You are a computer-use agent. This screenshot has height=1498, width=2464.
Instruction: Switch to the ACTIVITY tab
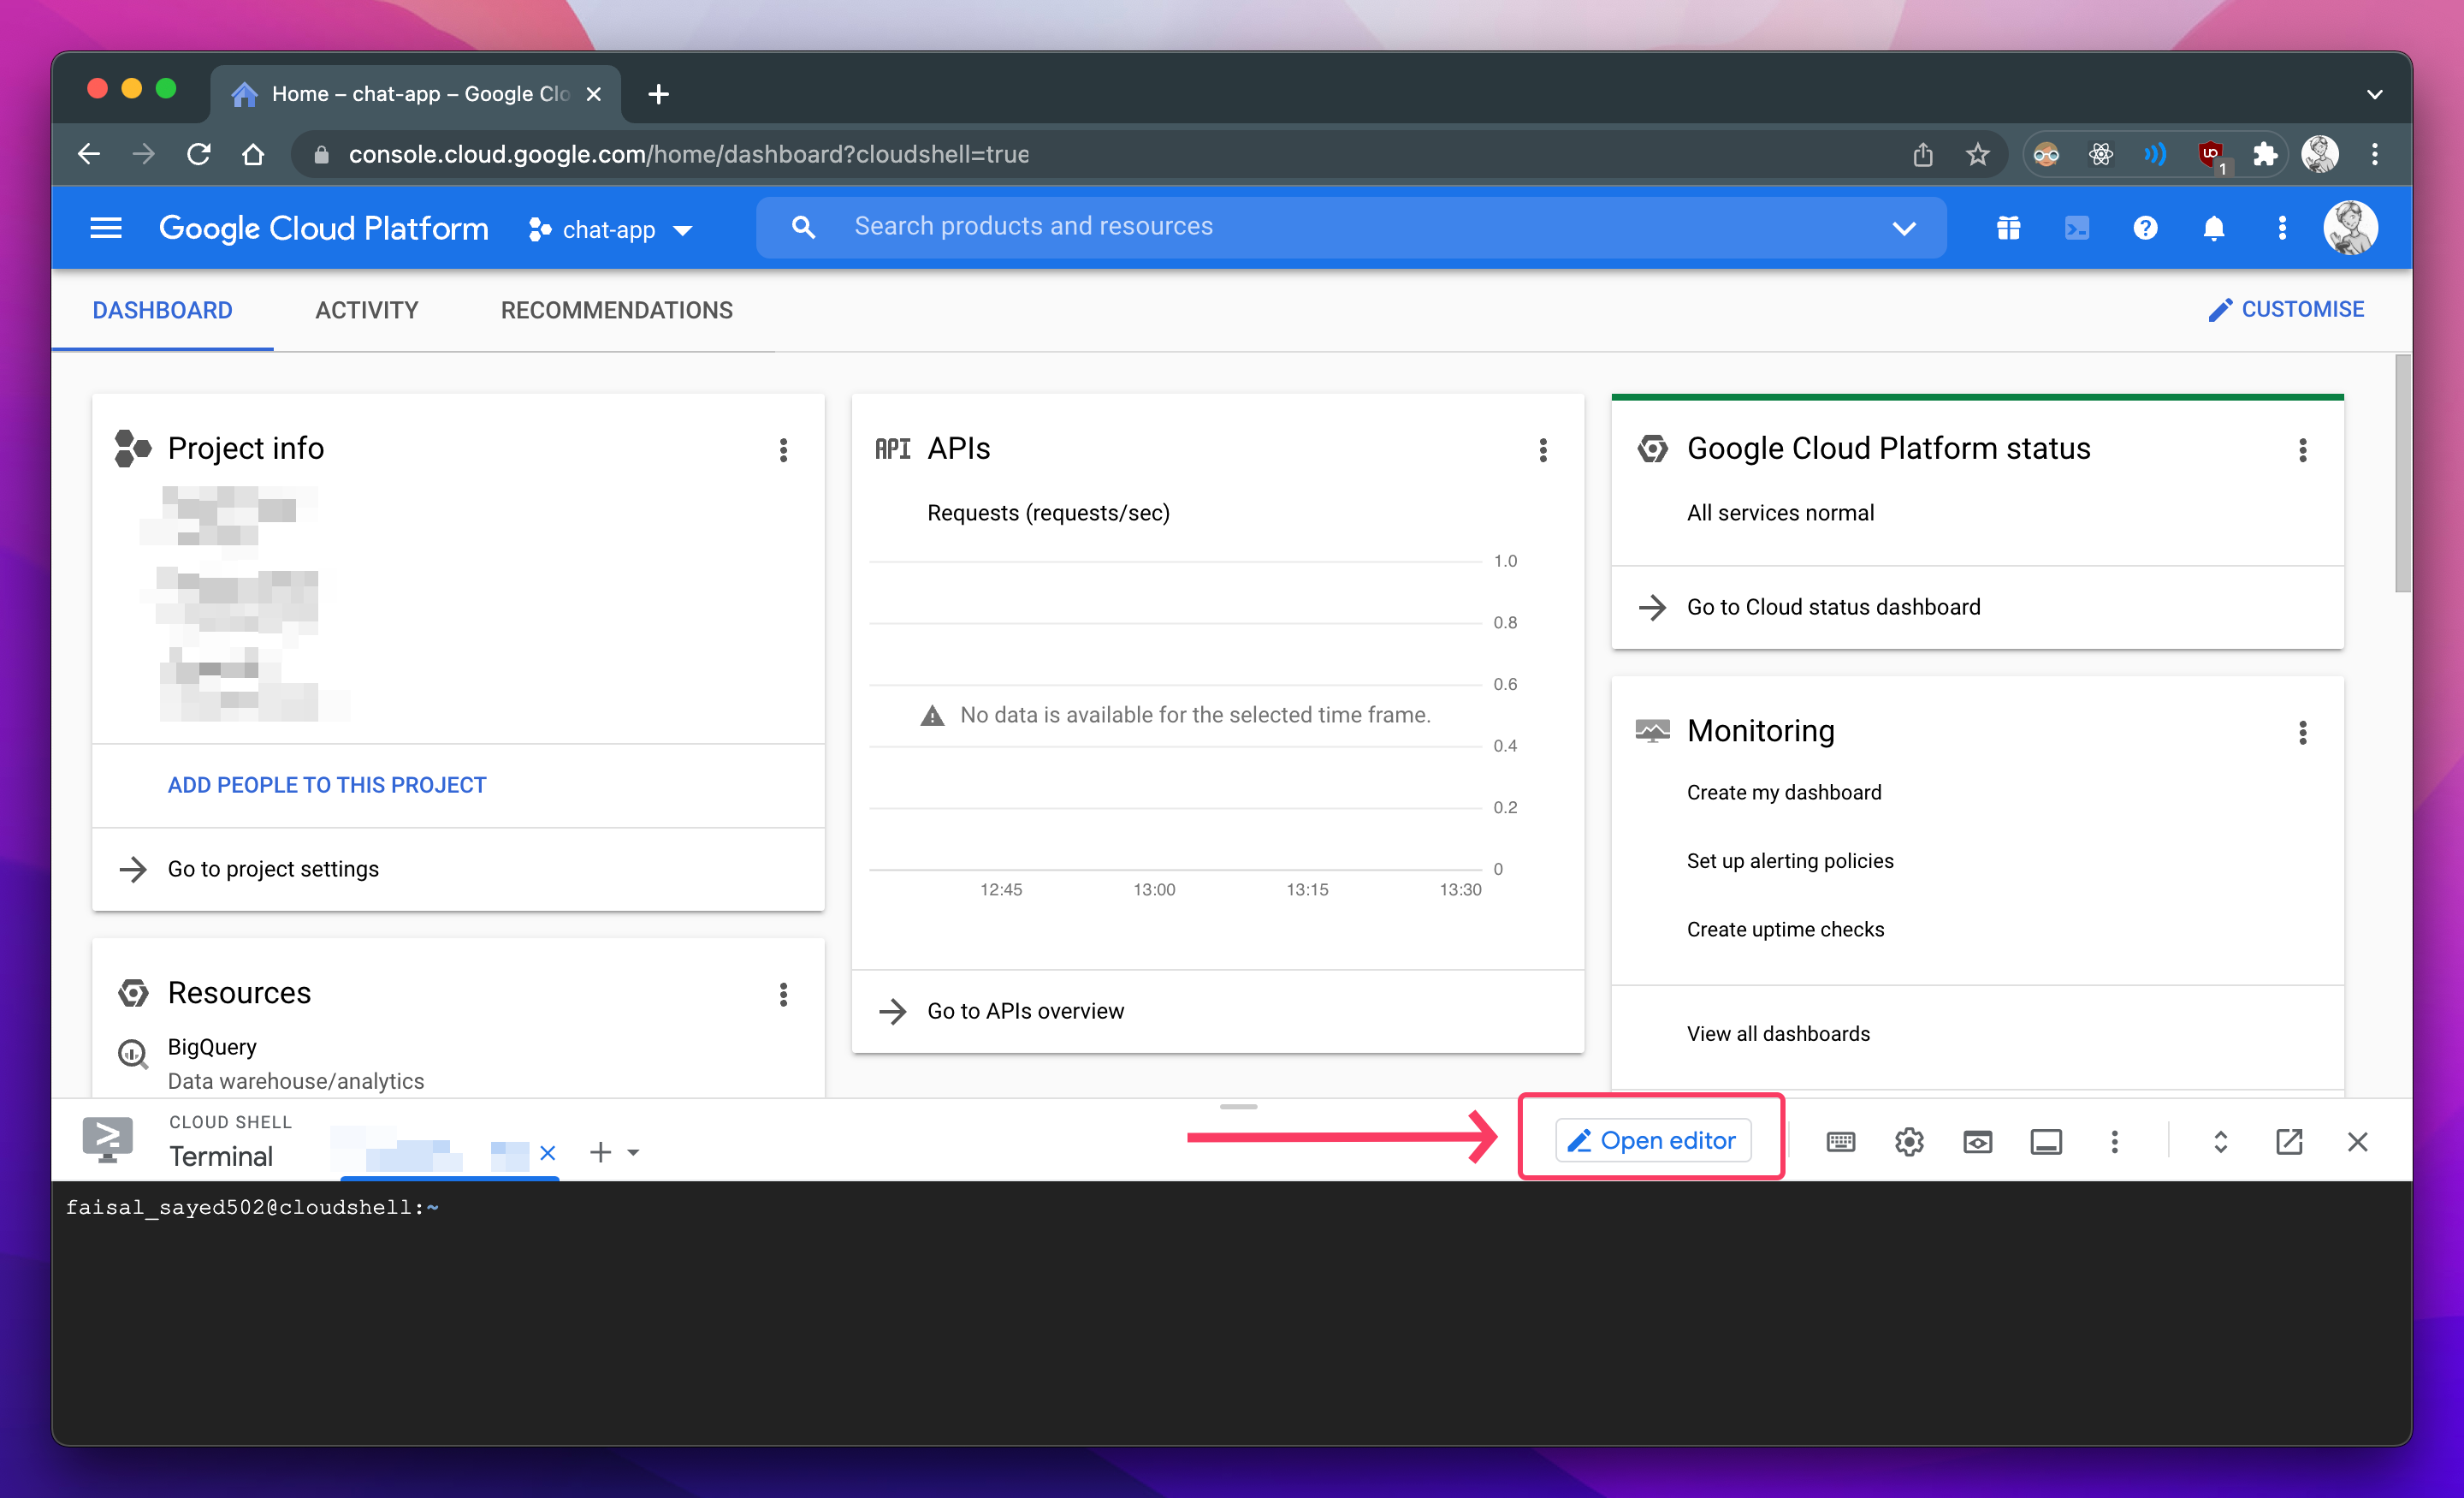click(x=367, y=310)
